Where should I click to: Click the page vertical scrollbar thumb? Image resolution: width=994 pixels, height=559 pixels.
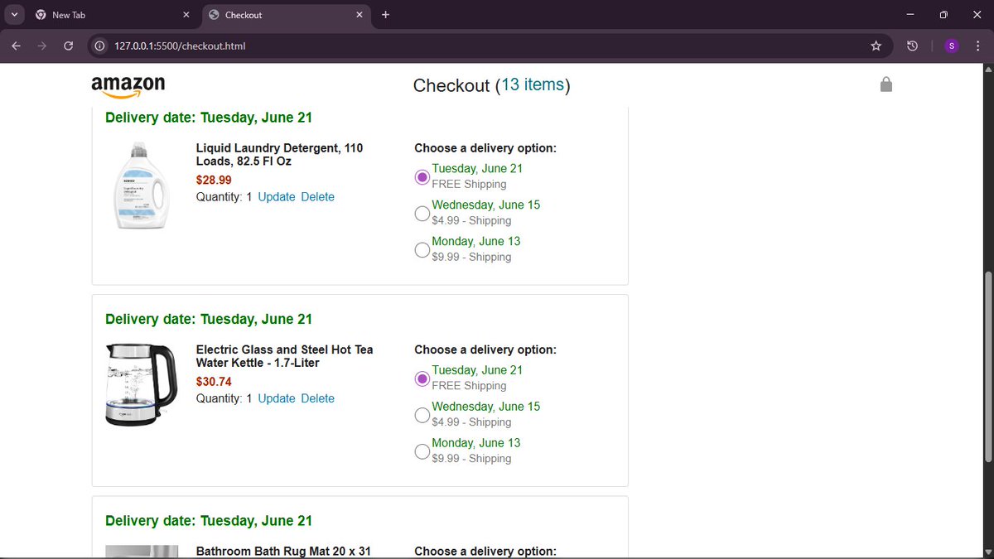(x=987, y=367)
